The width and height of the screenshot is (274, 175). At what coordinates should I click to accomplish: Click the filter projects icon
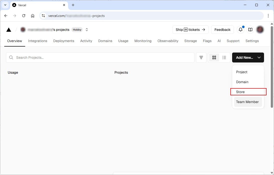coord(201,58)
